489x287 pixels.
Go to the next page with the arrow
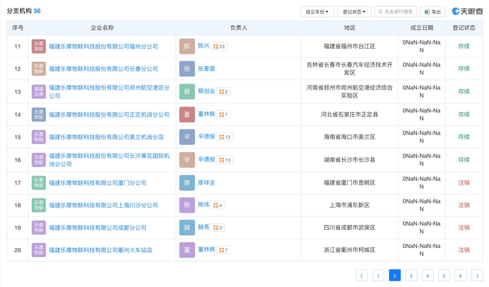[476, 276]
